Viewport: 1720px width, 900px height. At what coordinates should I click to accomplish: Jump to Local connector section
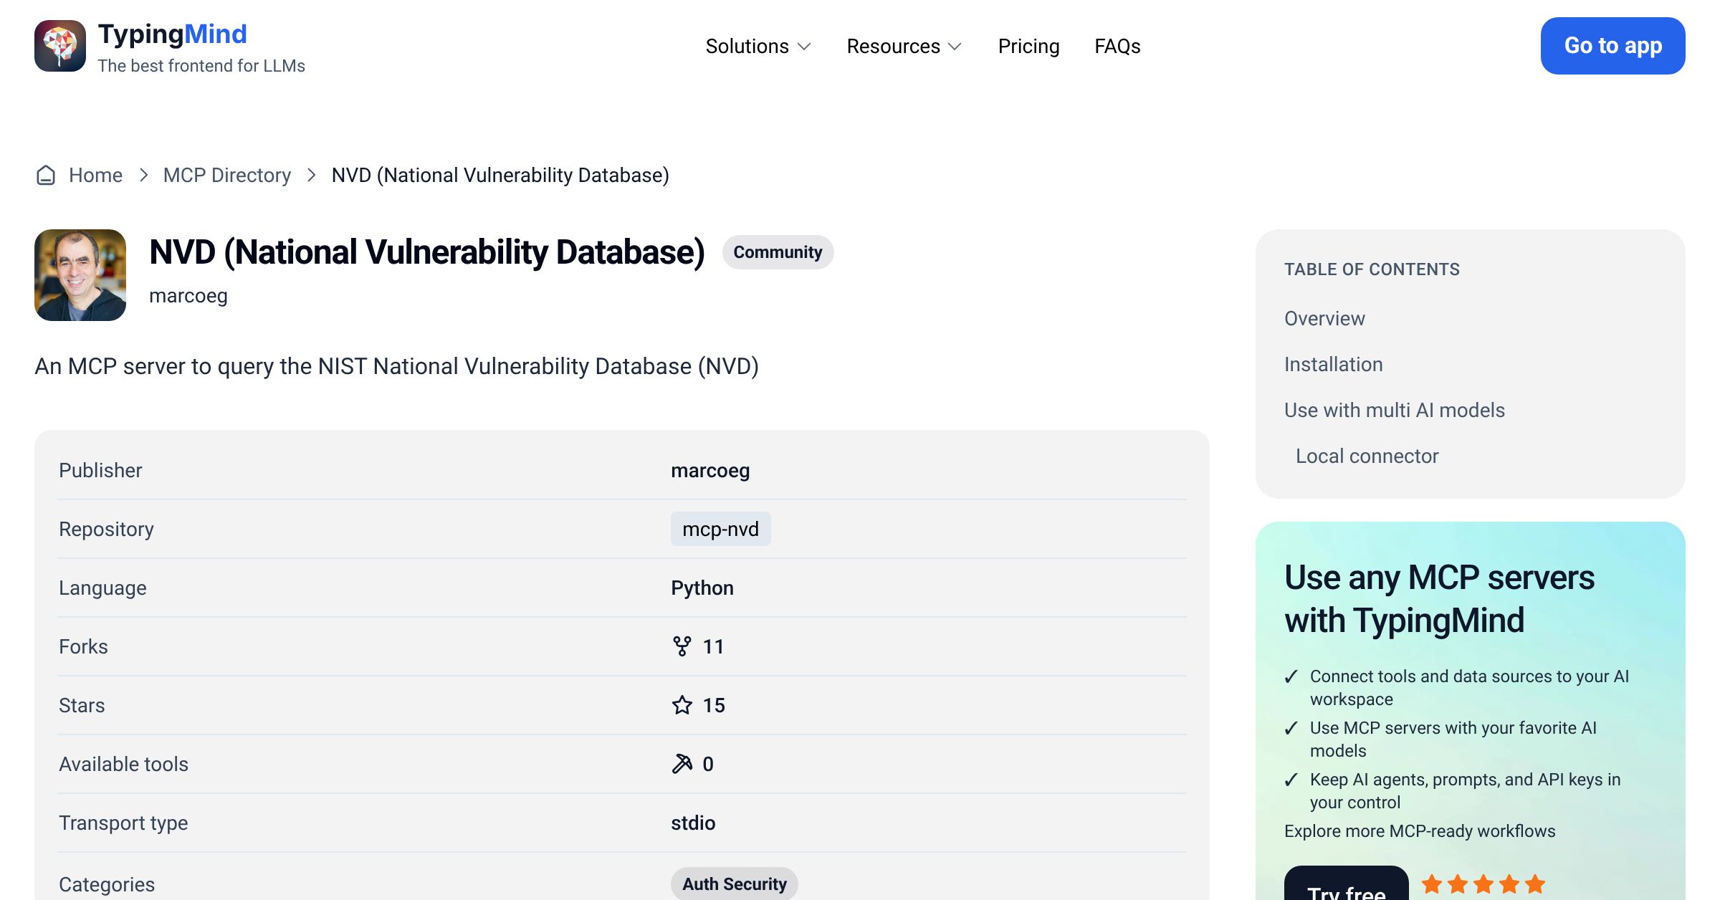tap(1367, 456)
